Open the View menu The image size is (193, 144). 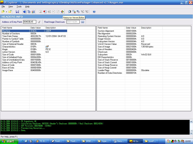(11, 6)
